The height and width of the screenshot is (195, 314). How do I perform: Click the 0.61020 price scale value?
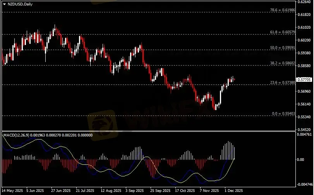click(304, 28)
